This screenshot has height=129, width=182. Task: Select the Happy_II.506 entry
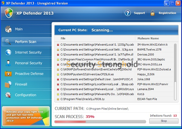pos(146,74)
